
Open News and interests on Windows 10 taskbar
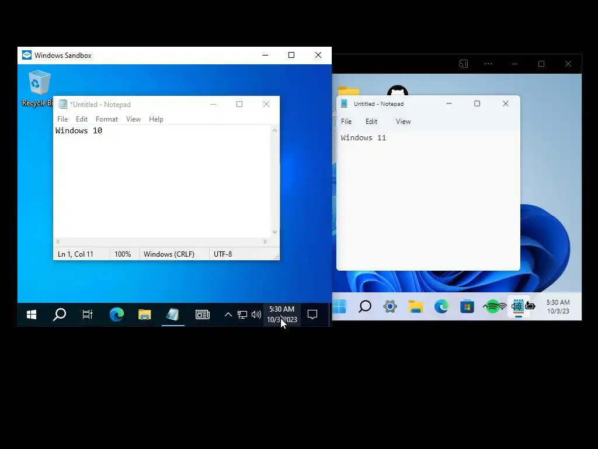point(203,315)
